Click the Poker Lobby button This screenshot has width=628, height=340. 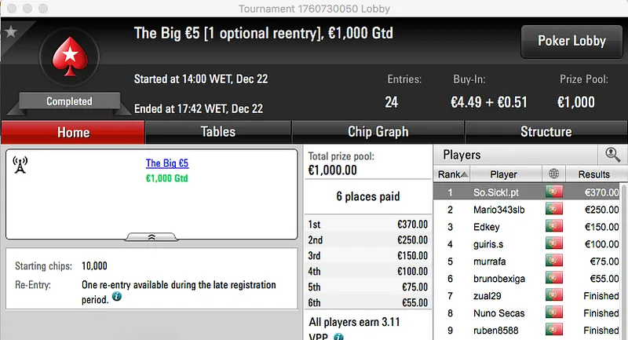pyautogui.click(x=570, y=41)
